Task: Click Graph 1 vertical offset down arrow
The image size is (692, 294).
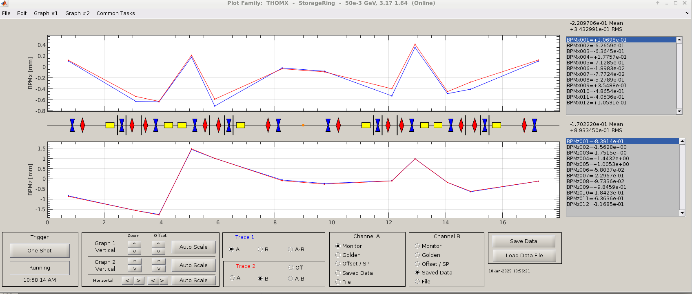Action: [158, 252]
